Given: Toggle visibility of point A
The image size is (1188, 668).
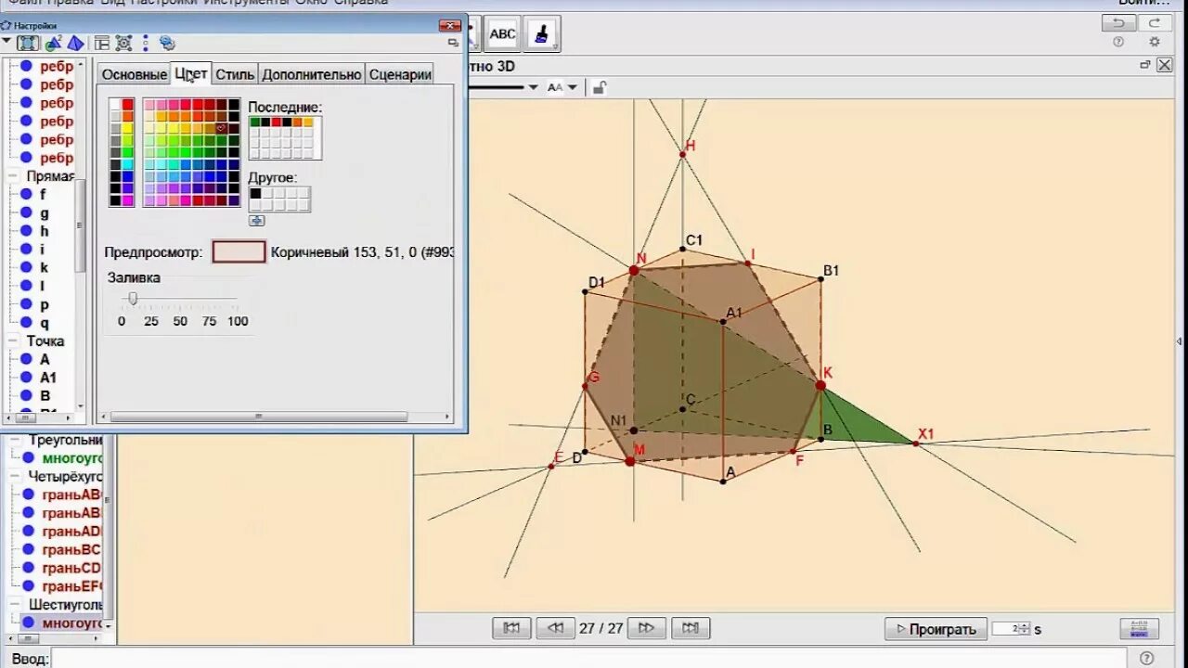Looking at the screenshot, I should pyautogui.click(x=26, y=359).
